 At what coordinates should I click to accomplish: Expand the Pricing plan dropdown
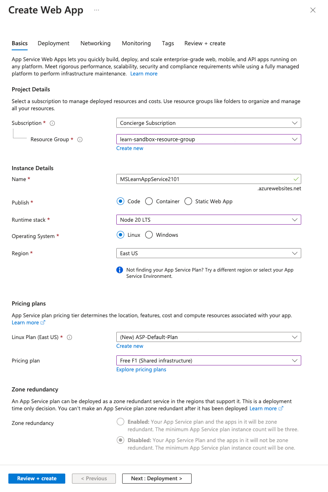click(x=208, y=360)
